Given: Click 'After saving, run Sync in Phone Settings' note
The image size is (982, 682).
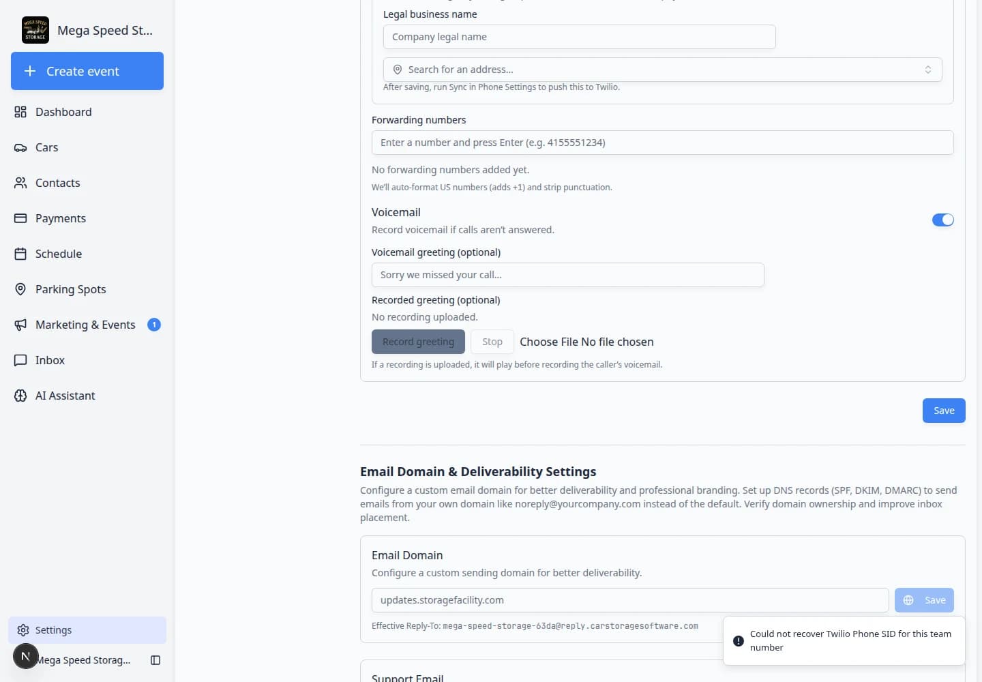Looking at the screenshot, I should click(x=501, y=87).
